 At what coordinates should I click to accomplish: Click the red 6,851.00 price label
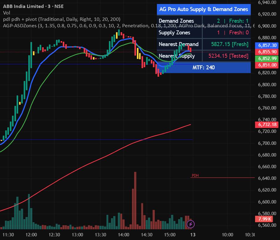point(267,65)
